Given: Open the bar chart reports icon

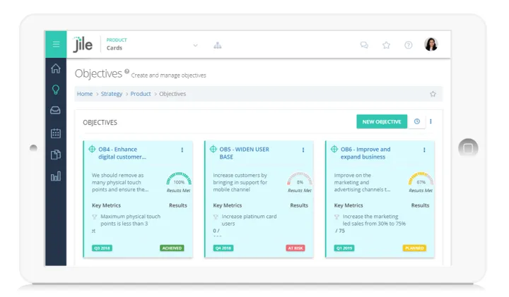Looking at the screenshot, I should click(56, 176).
